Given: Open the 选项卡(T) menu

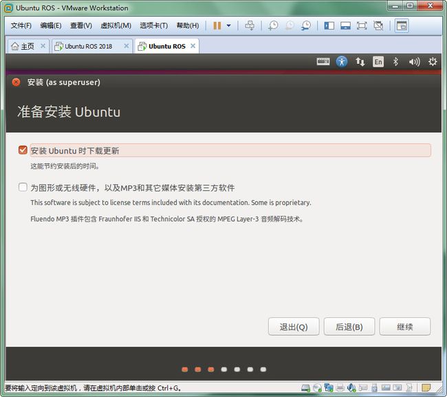Looking at the screenshot, I should tap(154, 25).
